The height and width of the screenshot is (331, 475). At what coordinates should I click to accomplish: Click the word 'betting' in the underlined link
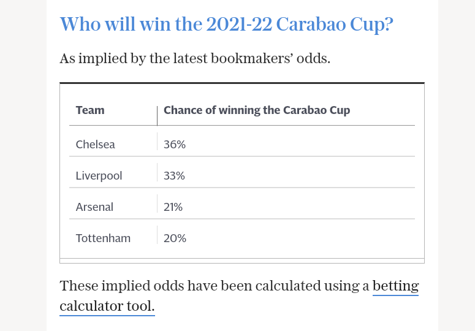(x=395, y=286)
